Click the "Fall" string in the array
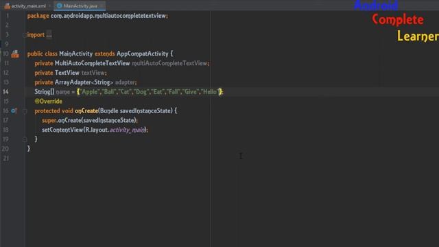The width and height of the screenshot is (439, 247). click(173, 92)
